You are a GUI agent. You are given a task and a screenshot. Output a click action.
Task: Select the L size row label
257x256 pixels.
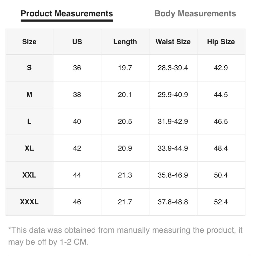click(29, 121)
